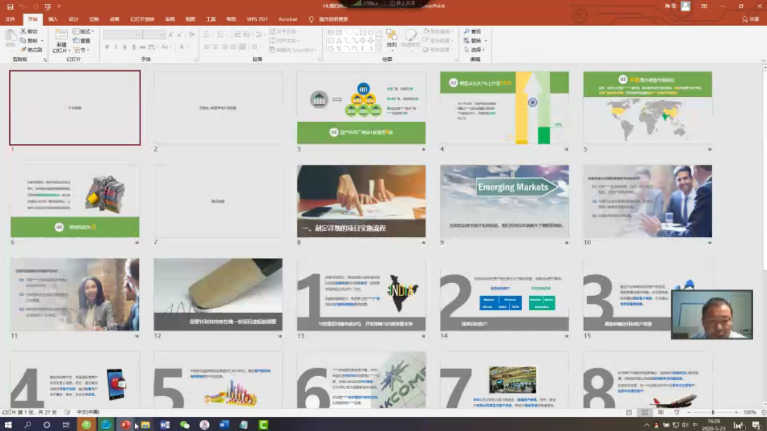This screenshot has height=431, width=767.
Task: Select Slide Sorter view in status bar
Action: [645, 412]
